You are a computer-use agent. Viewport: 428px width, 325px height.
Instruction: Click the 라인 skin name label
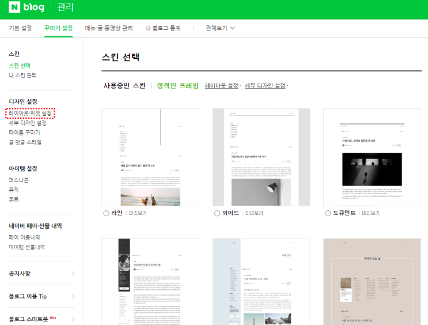(117, 213)
